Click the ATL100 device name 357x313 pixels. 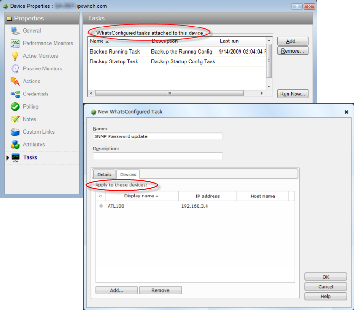coord(116,206)
